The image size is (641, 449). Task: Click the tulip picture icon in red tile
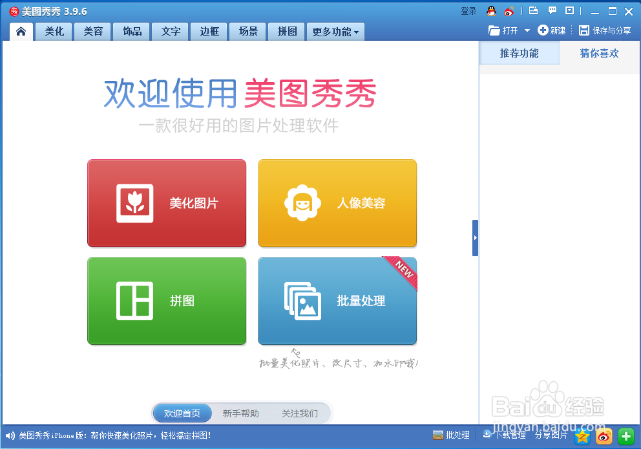click(x=135, y=203)
